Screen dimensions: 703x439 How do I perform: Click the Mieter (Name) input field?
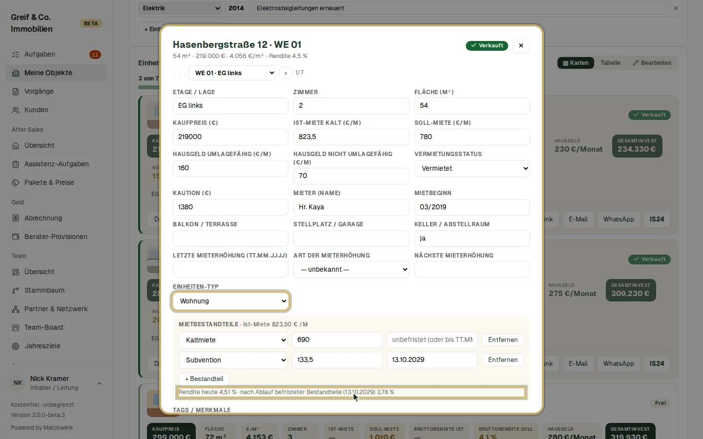coord(351,207)
